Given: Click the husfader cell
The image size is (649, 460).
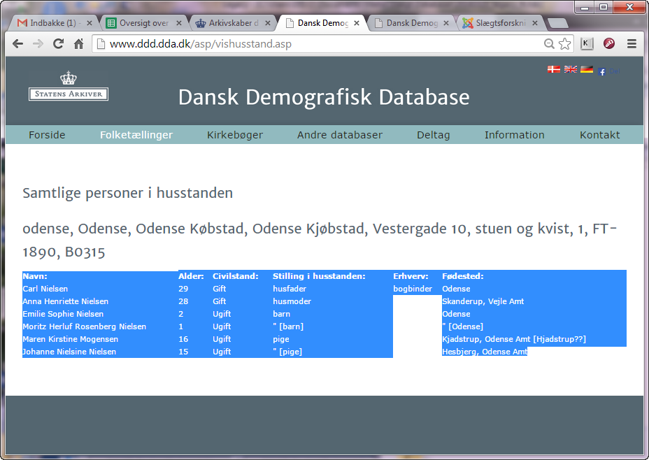Looking at the screenshot, I should 290,289.
